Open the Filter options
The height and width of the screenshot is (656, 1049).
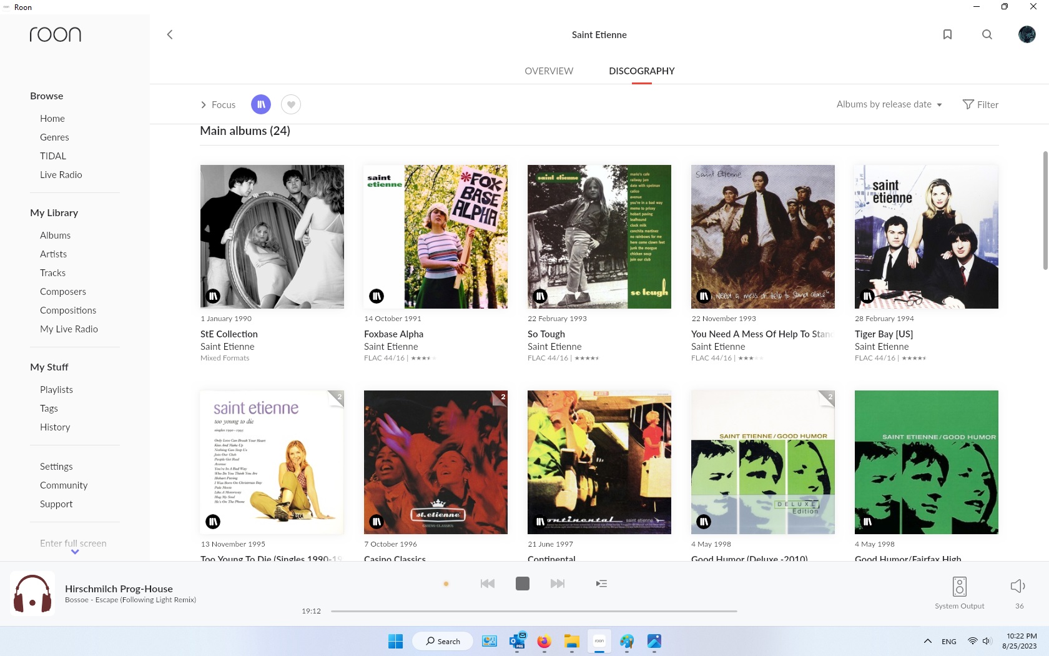coord(980,104)
